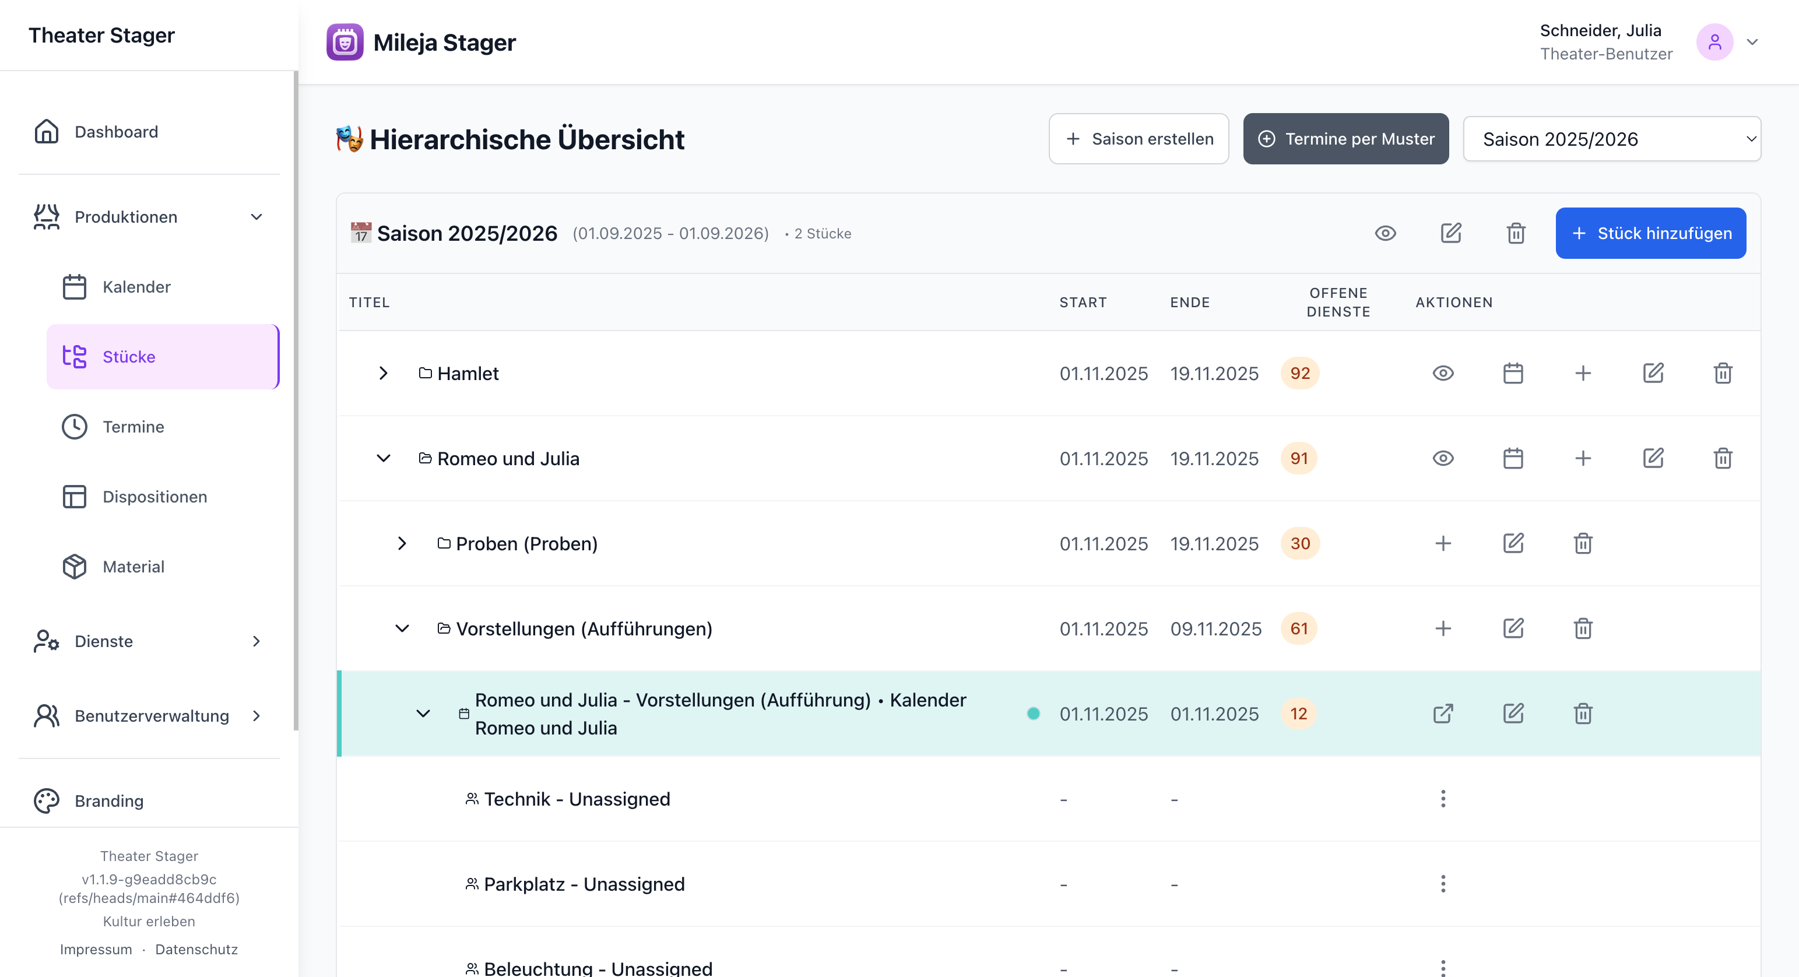Delete the Saison 2025/2026 season
1799x977 pixels.
click(1516, 233)
